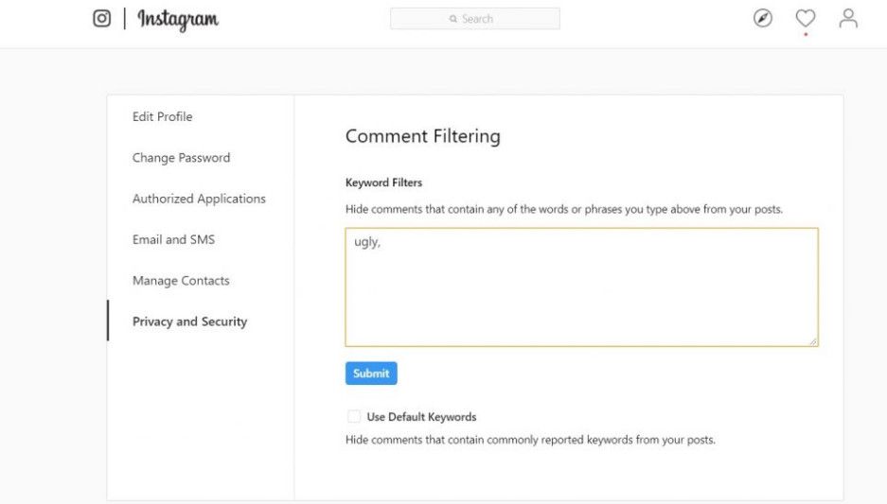The image size is (887, 504).
Task: Open the Explore compass icon
Action: (x=763, y=19)
